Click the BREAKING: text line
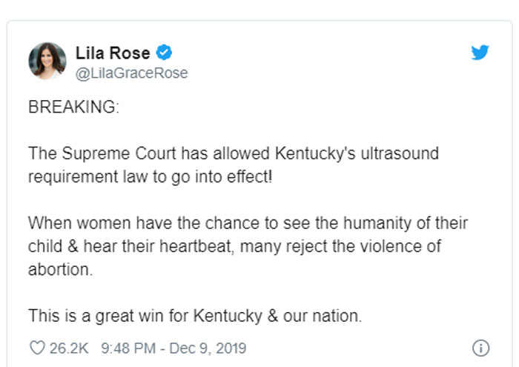Image resolution: width=519 pixels, height=367 pixels. (x=73, y=107)
